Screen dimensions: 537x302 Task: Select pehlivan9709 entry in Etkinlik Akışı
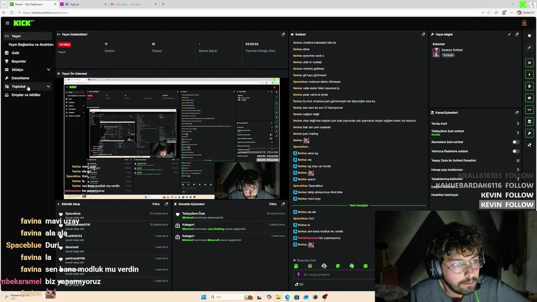(113, 260)
